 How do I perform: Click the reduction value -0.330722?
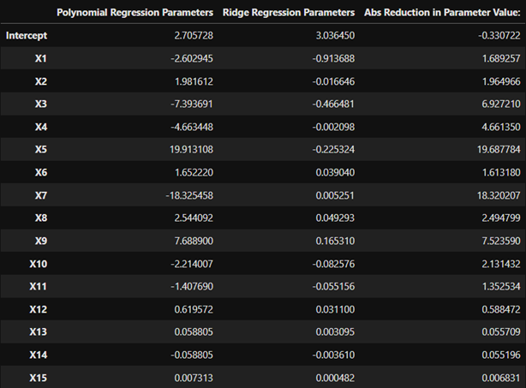(x=499, y=36)
